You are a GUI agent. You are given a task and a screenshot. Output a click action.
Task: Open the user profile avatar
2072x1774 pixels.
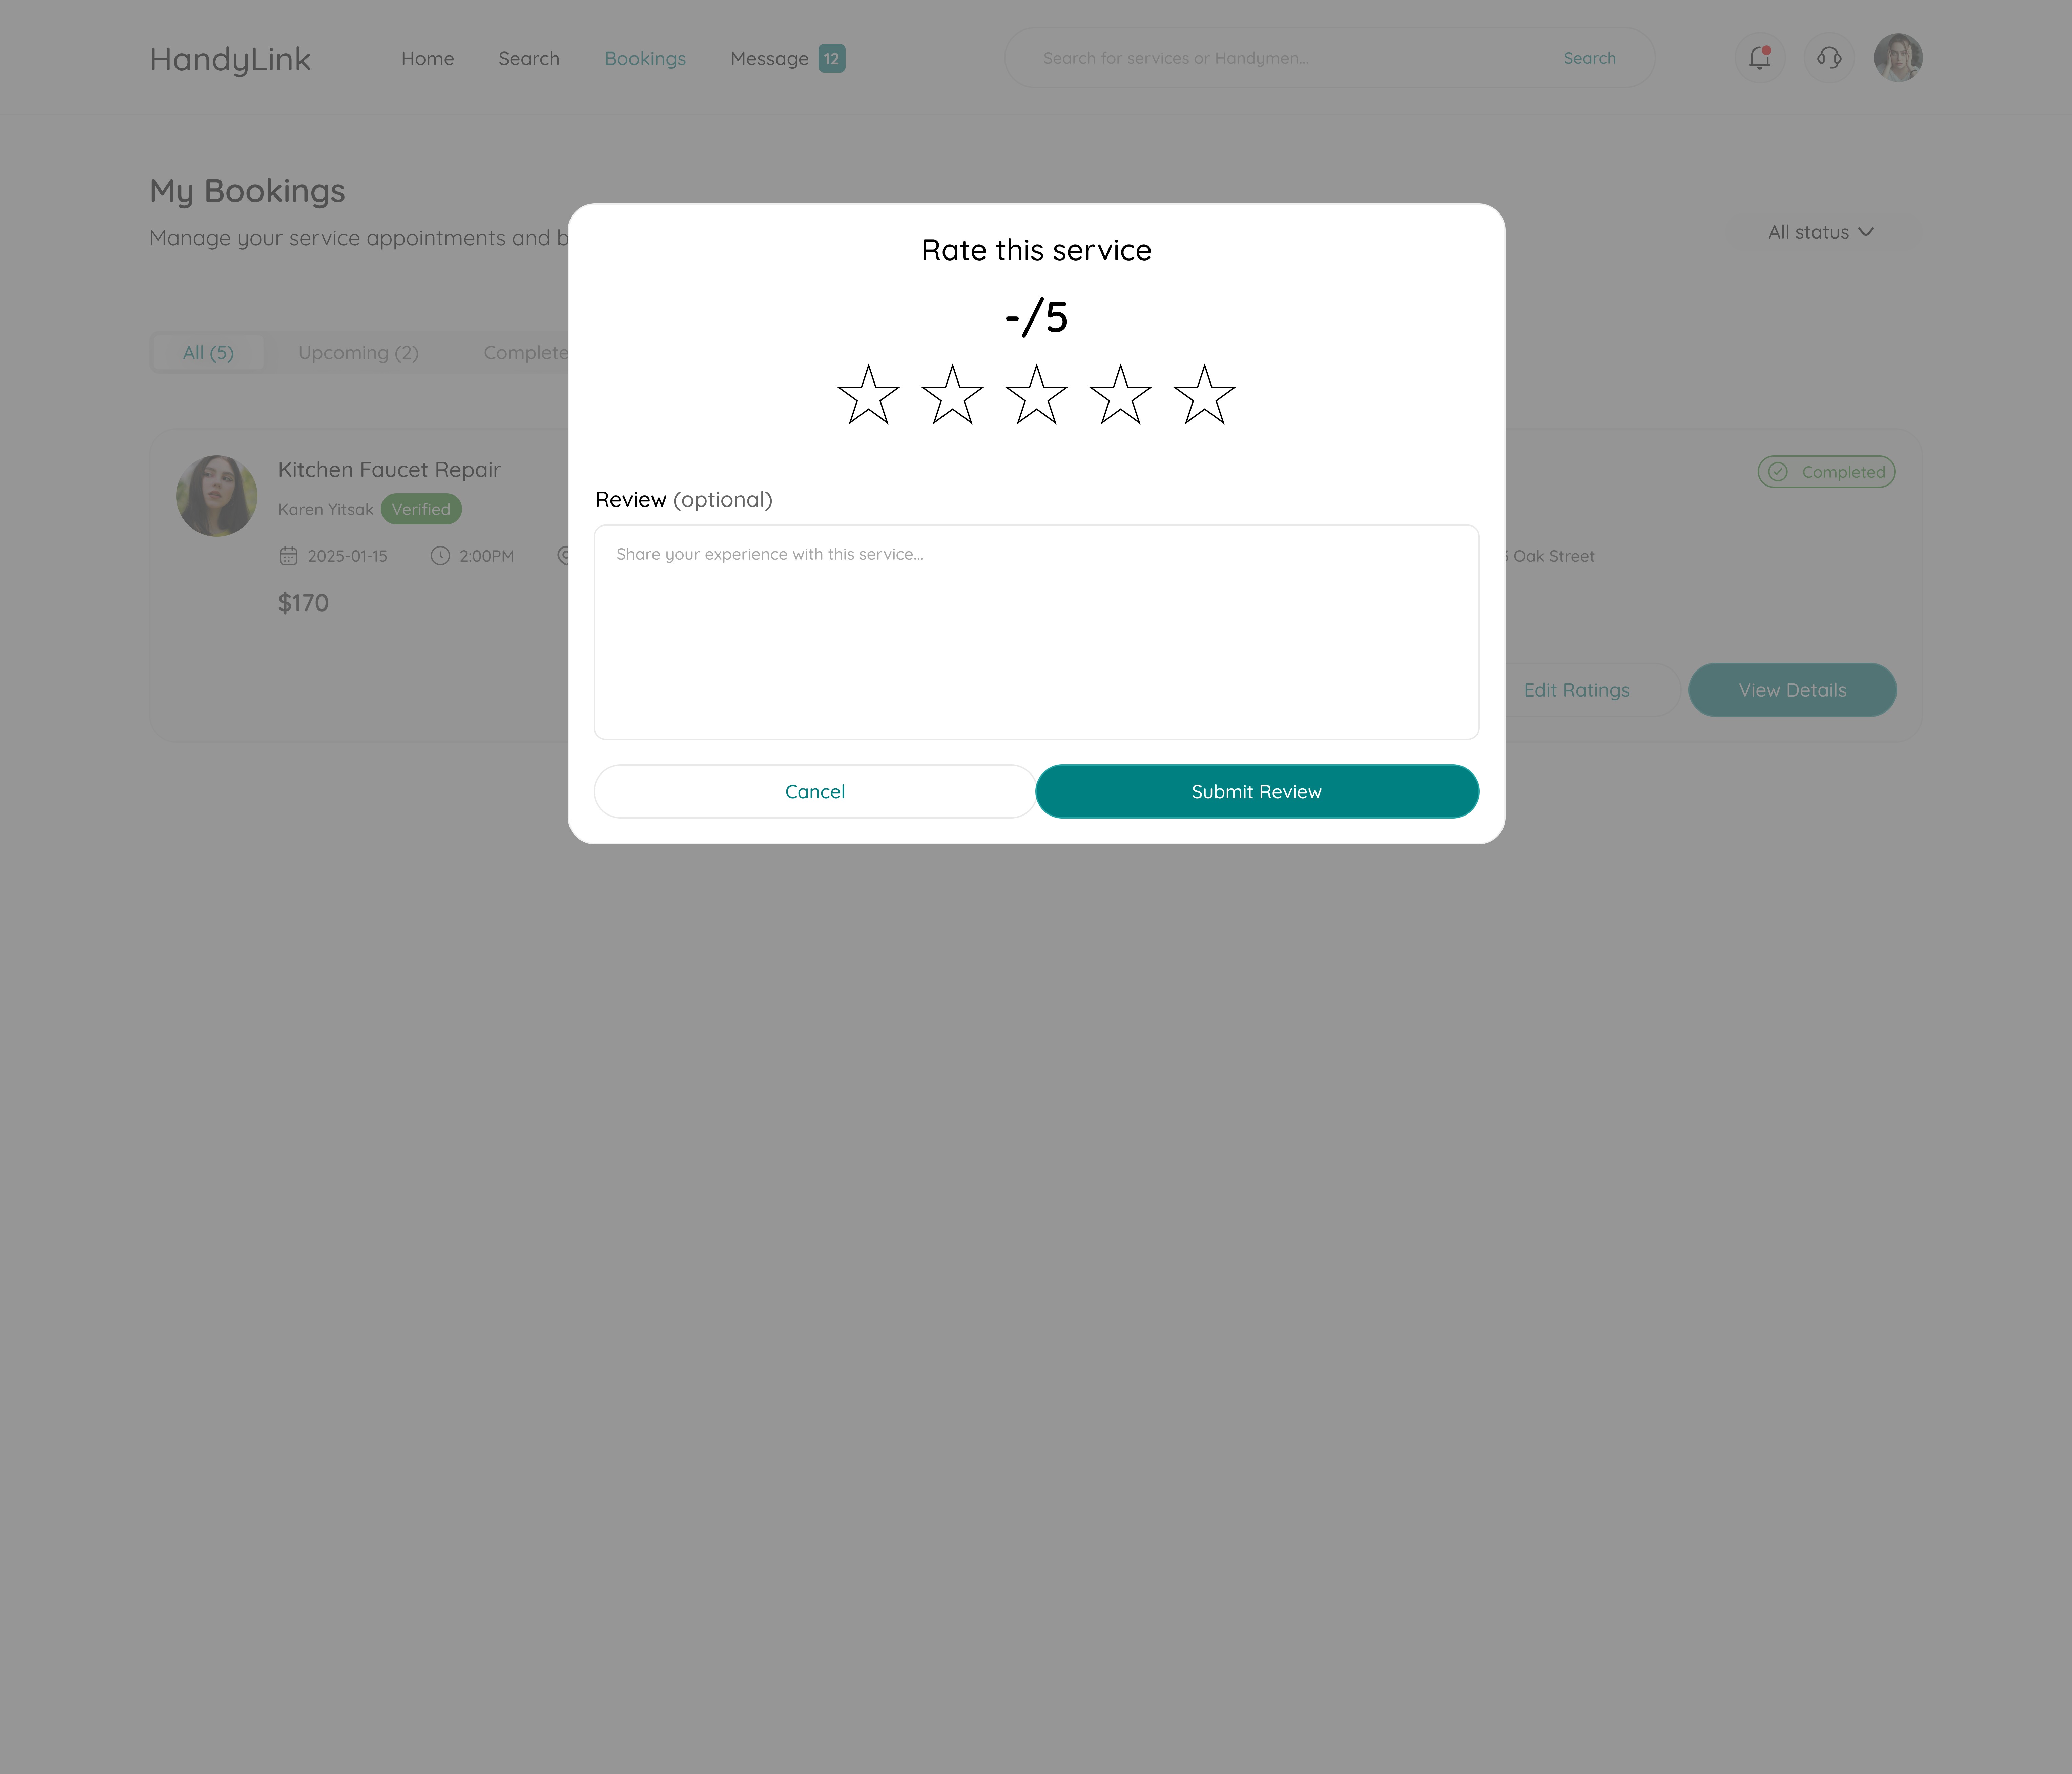pos(1898,58)
